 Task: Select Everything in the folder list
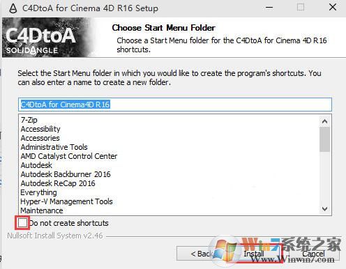pyautogui.click(x=38, y=192)
